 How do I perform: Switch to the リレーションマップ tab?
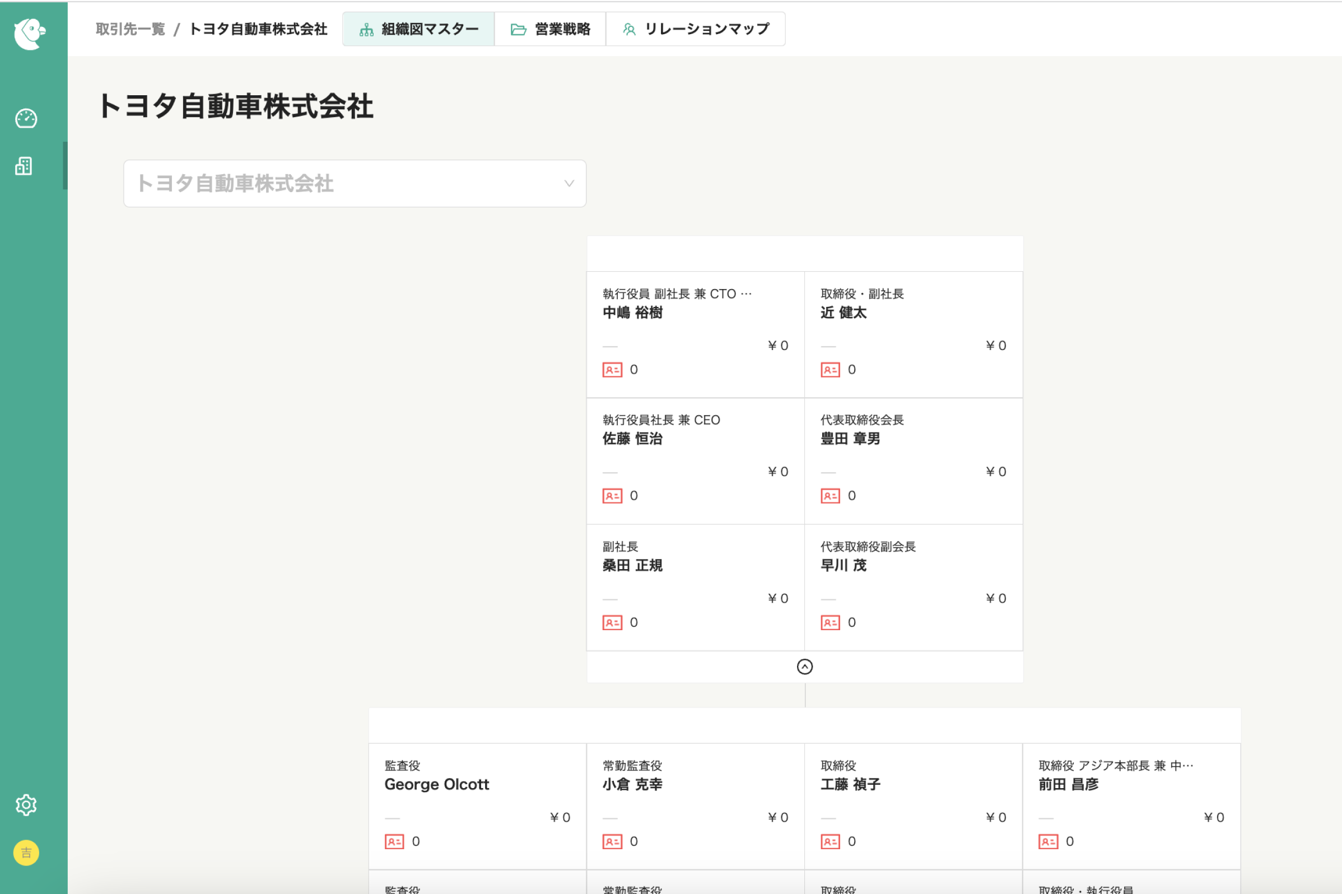click(696, 29)
